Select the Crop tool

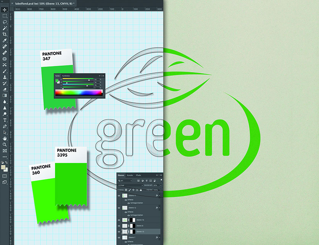[x=5, y=34]
